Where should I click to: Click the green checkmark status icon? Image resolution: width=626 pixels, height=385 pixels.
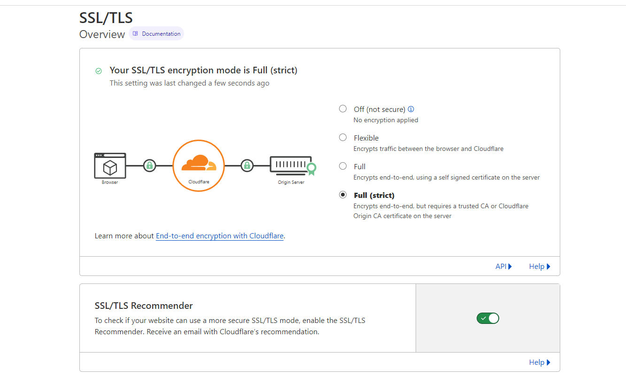(x=99, y=71)
